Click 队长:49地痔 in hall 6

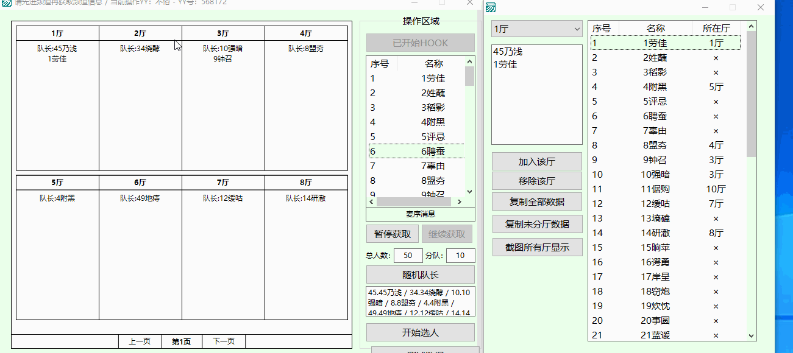[140, 198]
